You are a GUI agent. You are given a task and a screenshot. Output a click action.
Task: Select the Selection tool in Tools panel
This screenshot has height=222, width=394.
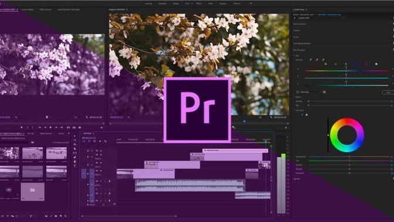click(x=74, y=136)
